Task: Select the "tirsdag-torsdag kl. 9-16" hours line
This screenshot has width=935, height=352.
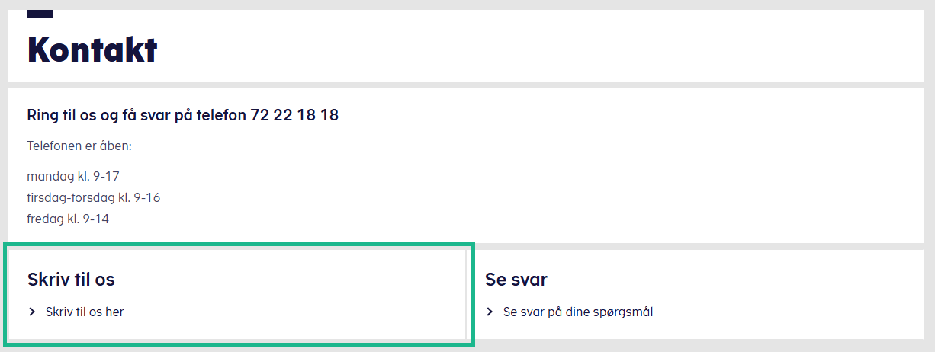Action: click(x=93, y=197)
